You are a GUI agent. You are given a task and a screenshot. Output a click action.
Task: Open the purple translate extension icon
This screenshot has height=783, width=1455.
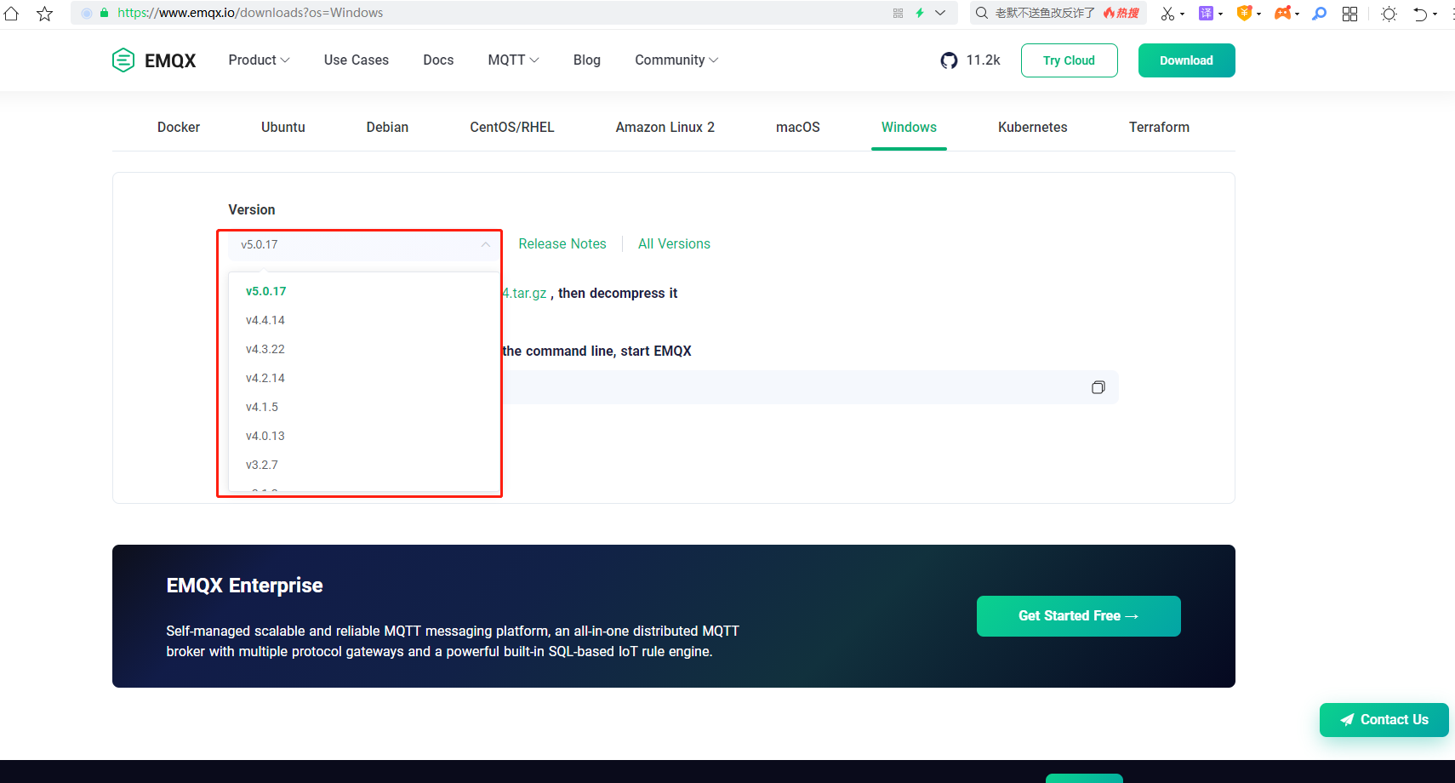pos(1206,13)
